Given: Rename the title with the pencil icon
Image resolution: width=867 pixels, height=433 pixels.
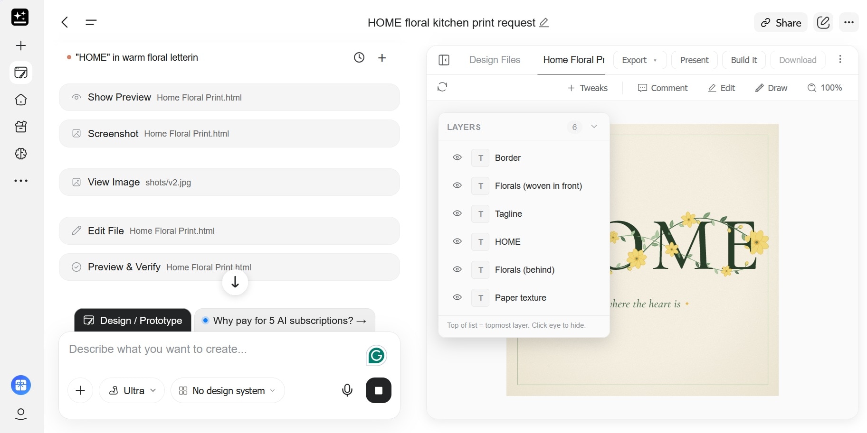Looking at the screenshot, I should coord(544,22).
